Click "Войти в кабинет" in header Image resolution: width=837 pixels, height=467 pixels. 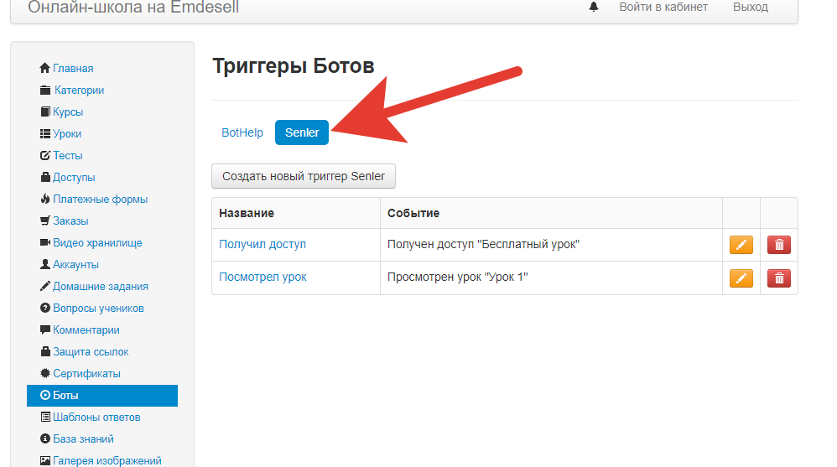663,7
